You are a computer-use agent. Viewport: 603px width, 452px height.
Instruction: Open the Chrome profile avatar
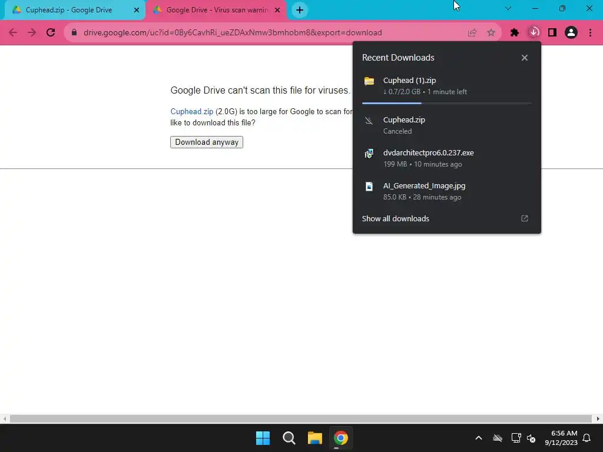571,33
